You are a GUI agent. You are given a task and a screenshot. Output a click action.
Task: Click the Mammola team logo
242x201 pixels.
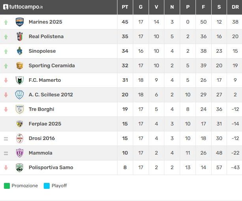pos(19,153)
